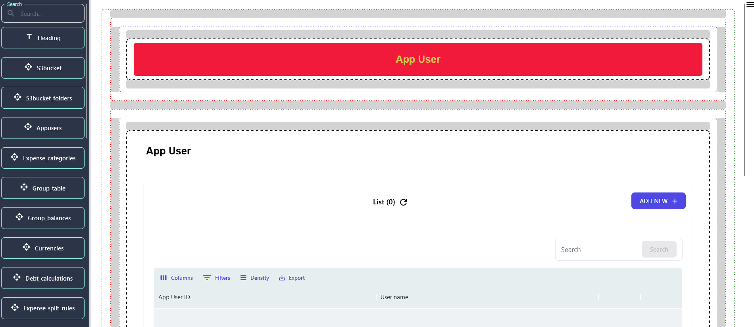Click the Group_table component icon
The image size is (754, 327).
tap(24, 187)
